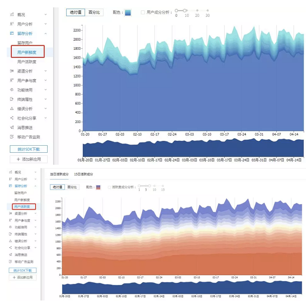Open the 15日活跃成分 tab
The image size is (306, 305).
pos(83,174)
